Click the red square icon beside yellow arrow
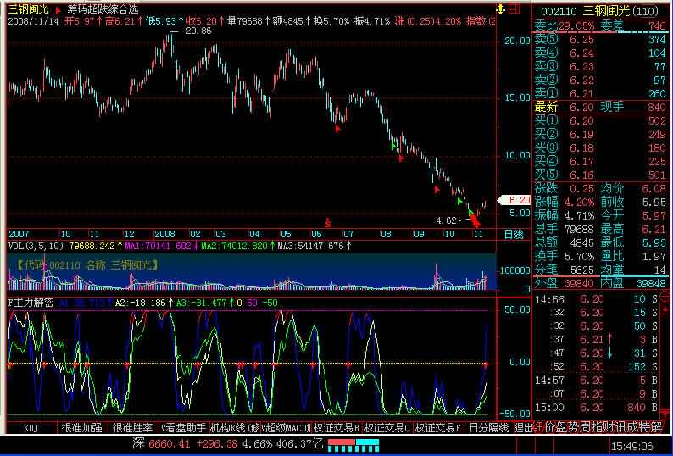Screen dimensions: 673x456 514,8
